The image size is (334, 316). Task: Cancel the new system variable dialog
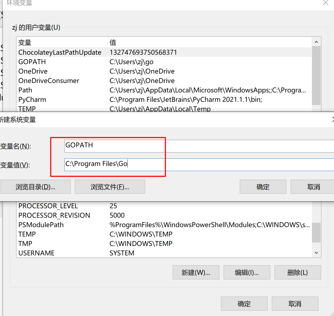313,187
